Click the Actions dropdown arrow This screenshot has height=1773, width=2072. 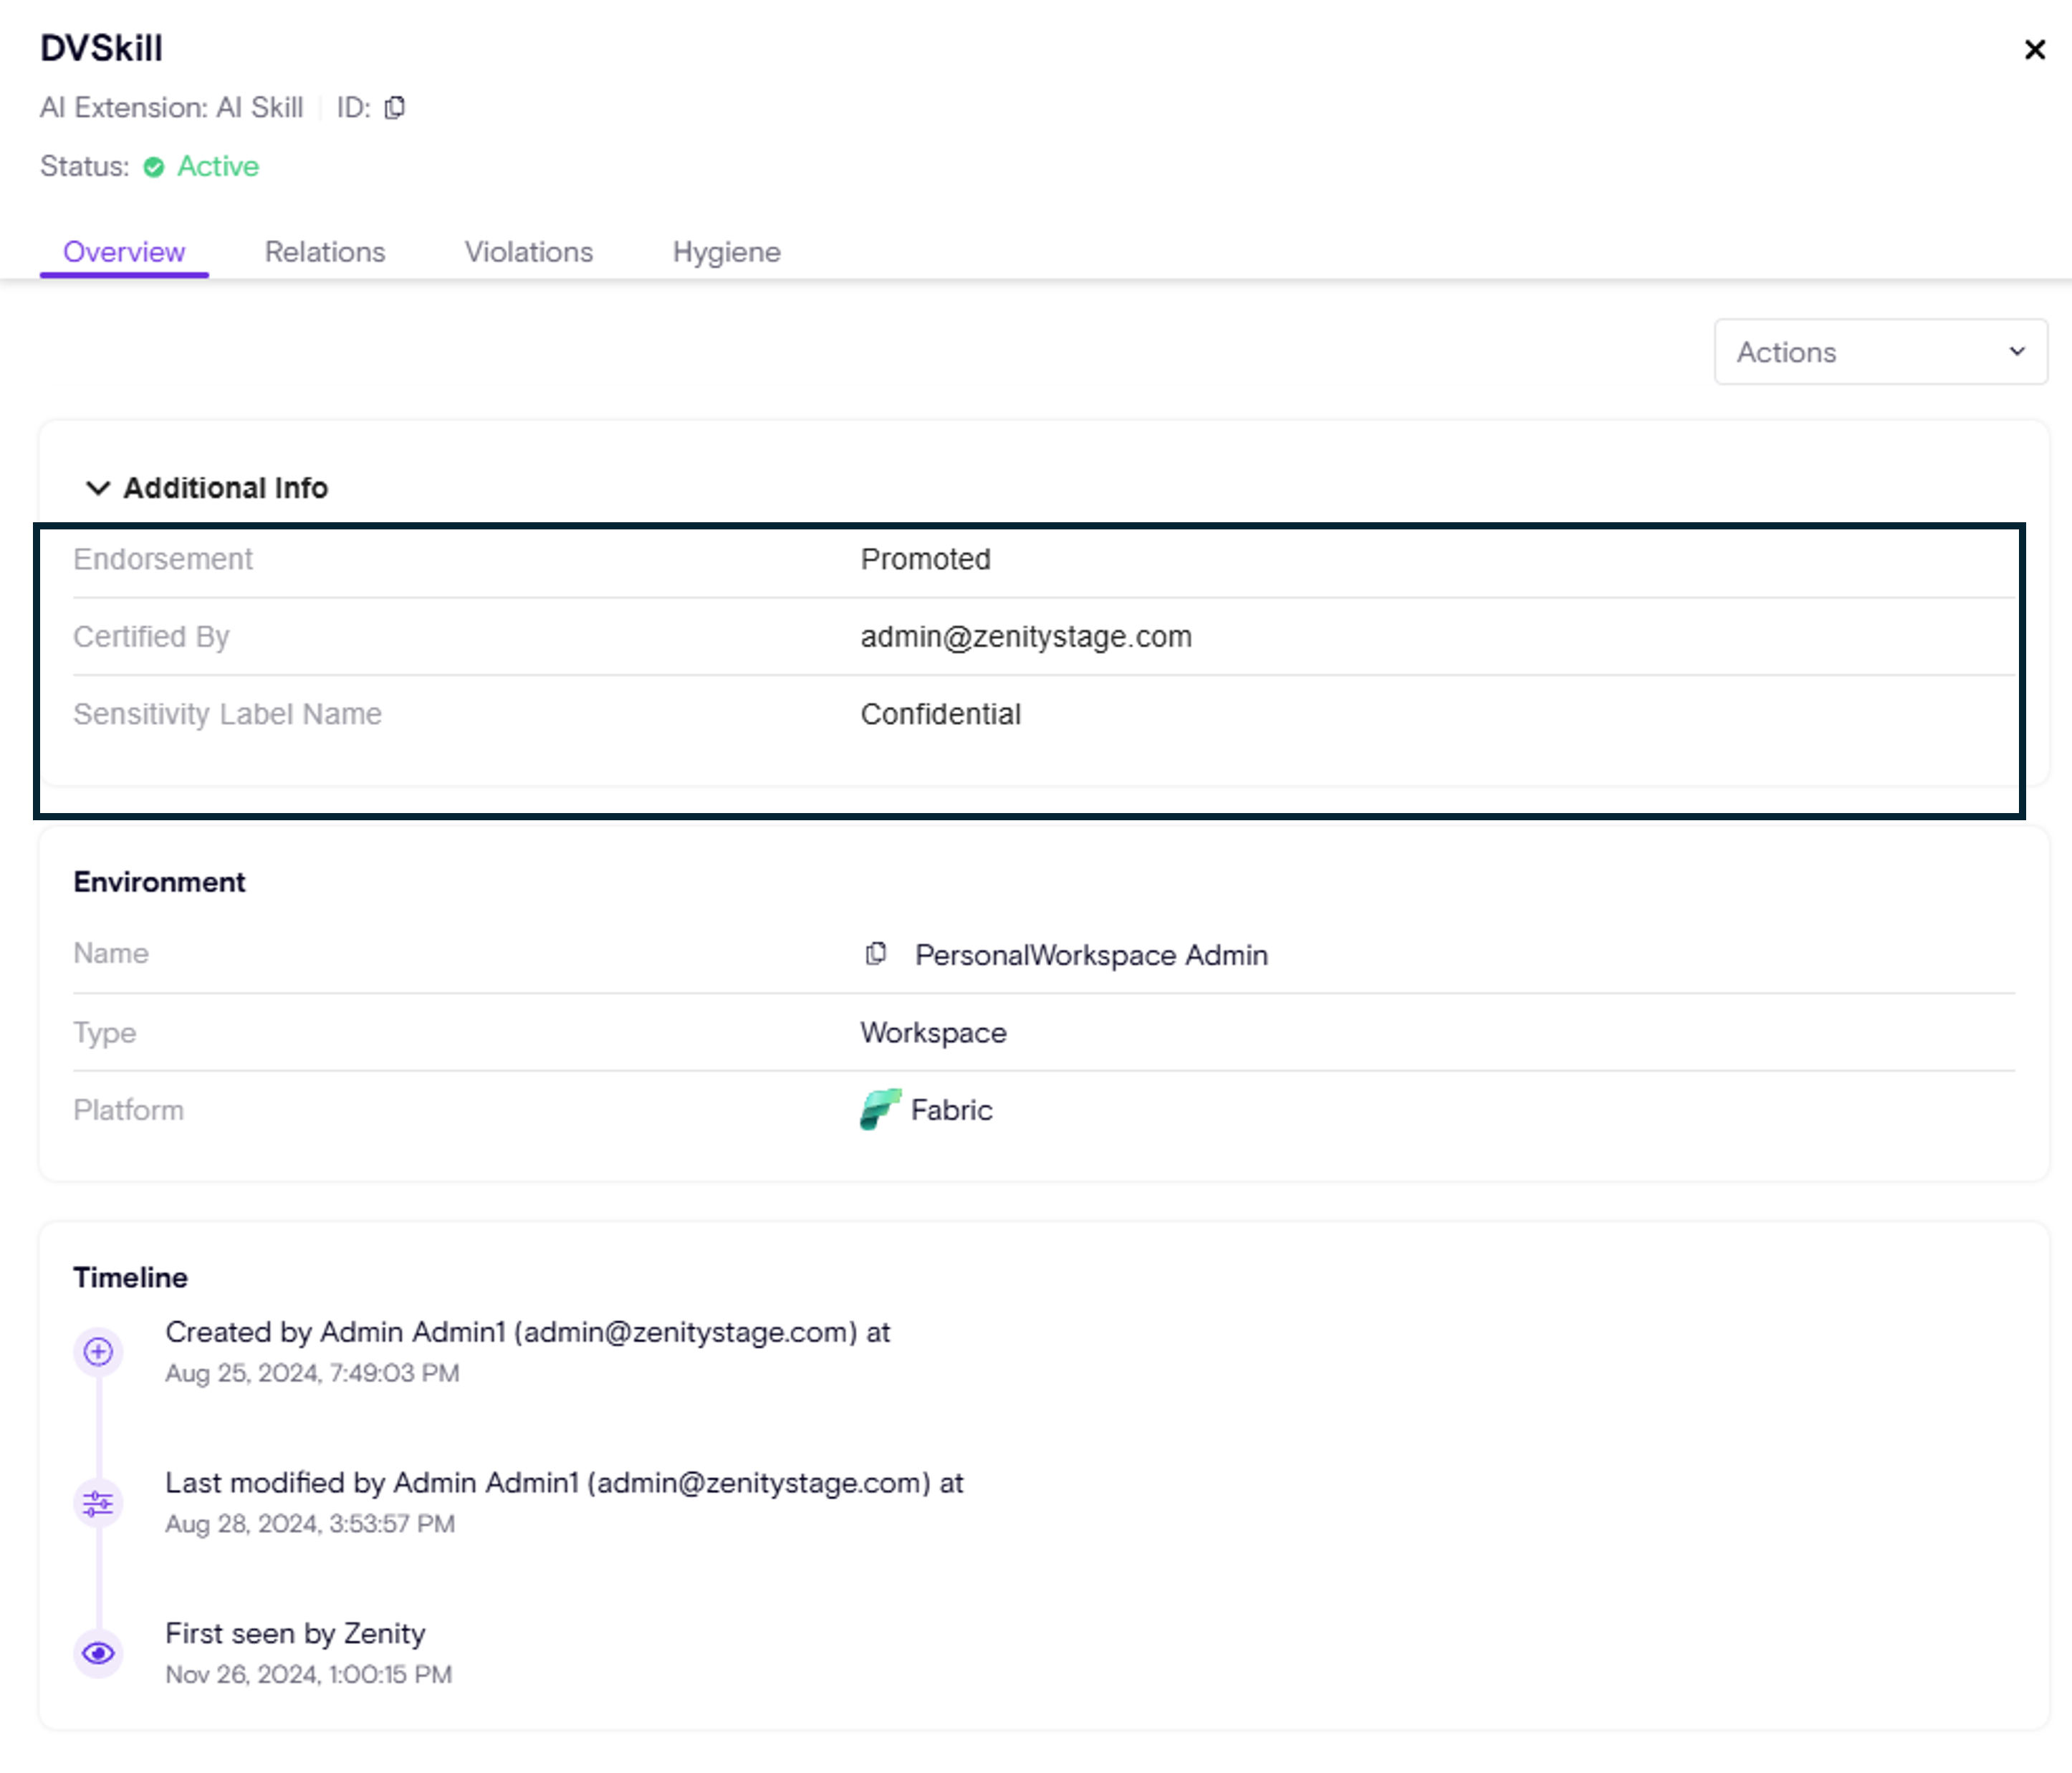click(2017, 352)
